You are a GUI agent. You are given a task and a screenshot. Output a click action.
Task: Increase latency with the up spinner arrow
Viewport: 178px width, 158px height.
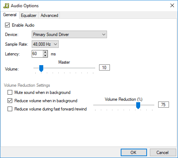(x=45, y=52)
